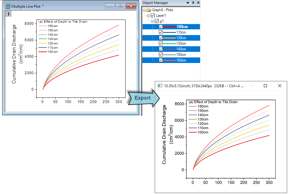Click the pin icon on Object Manager
The height and width of the screenshot is (194, 289).
[x=193, y=3]
